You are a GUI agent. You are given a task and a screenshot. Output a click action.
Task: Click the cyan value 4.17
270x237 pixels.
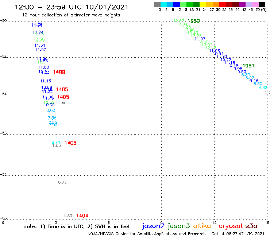point(56,143)
